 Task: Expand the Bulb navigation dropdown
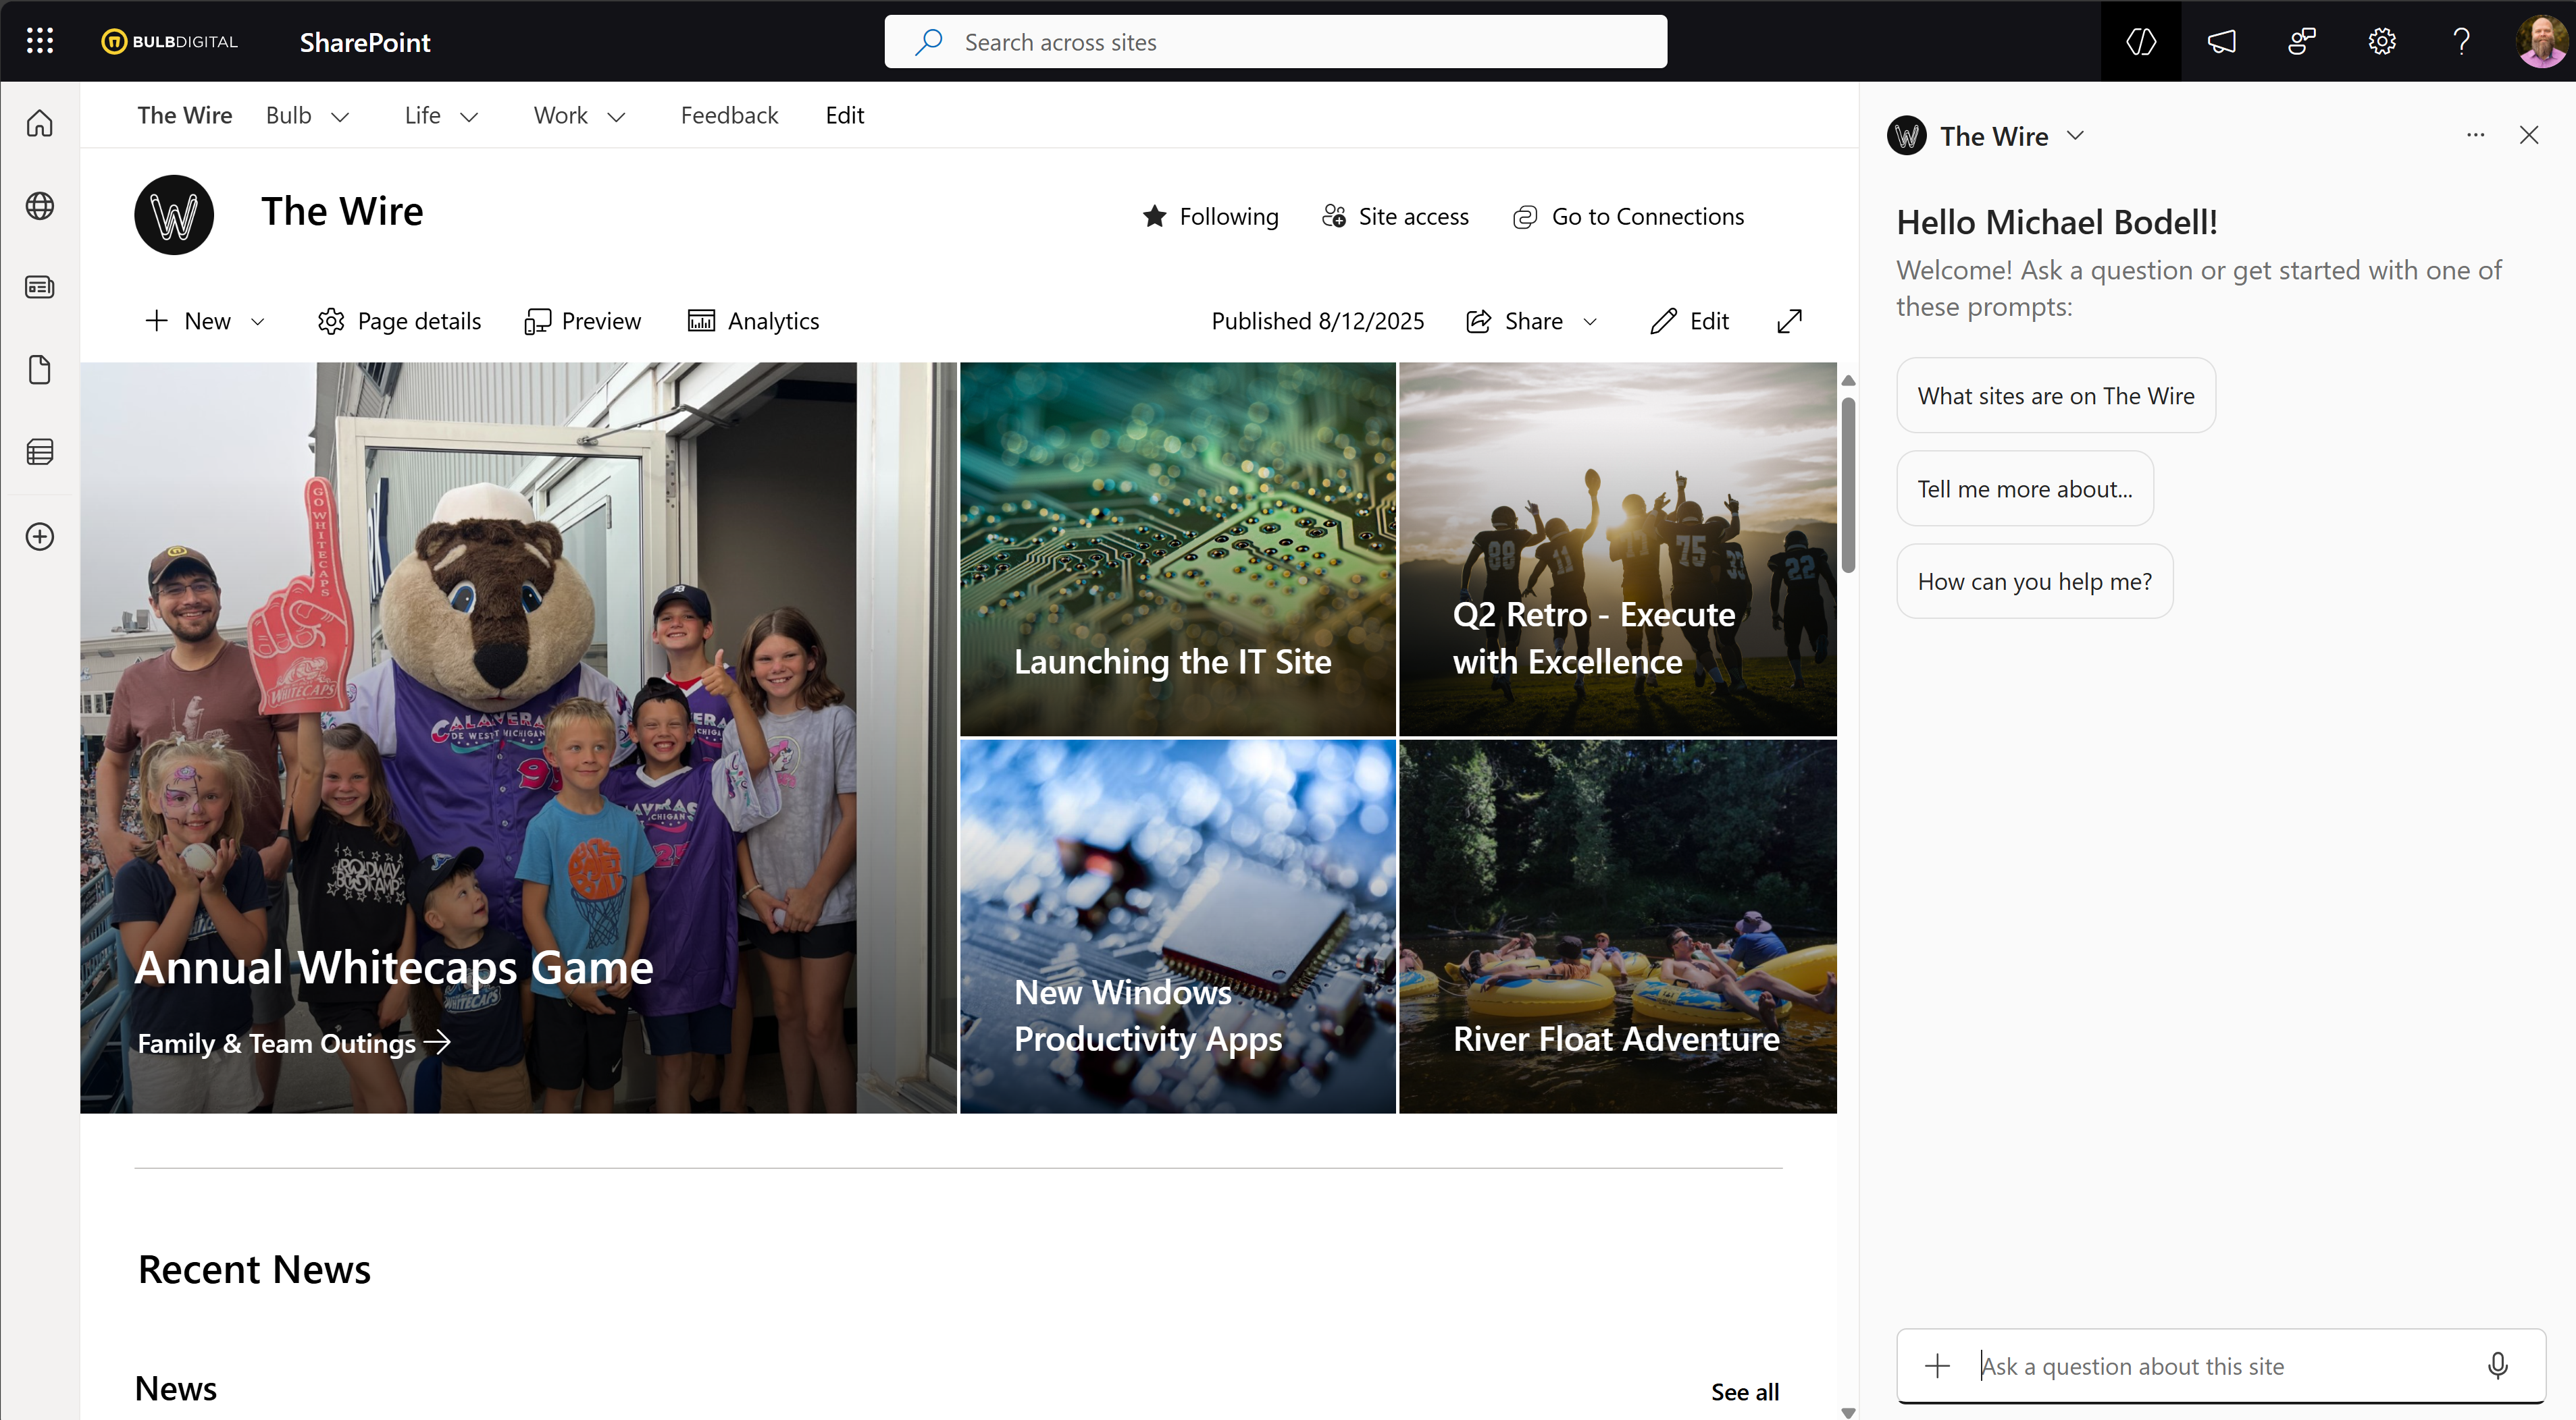pyautogui.click(x=340, y=117)
